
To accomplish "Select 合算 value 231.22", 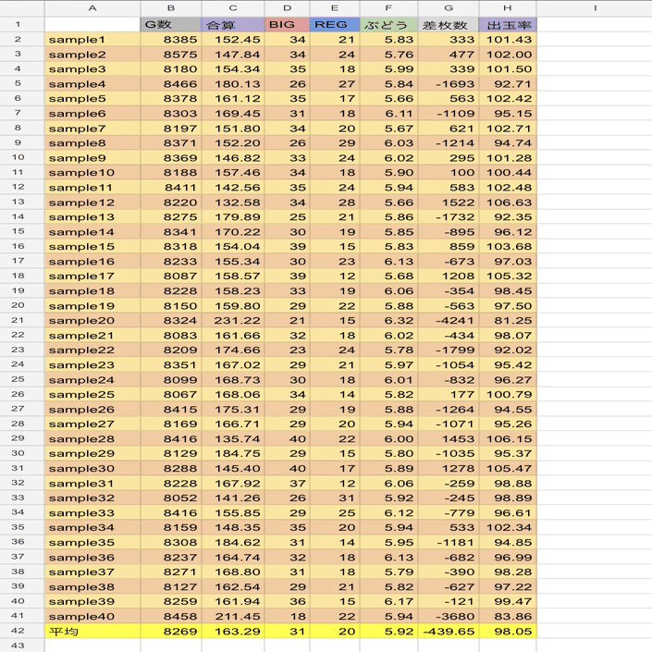I will [x=233, y=321].
